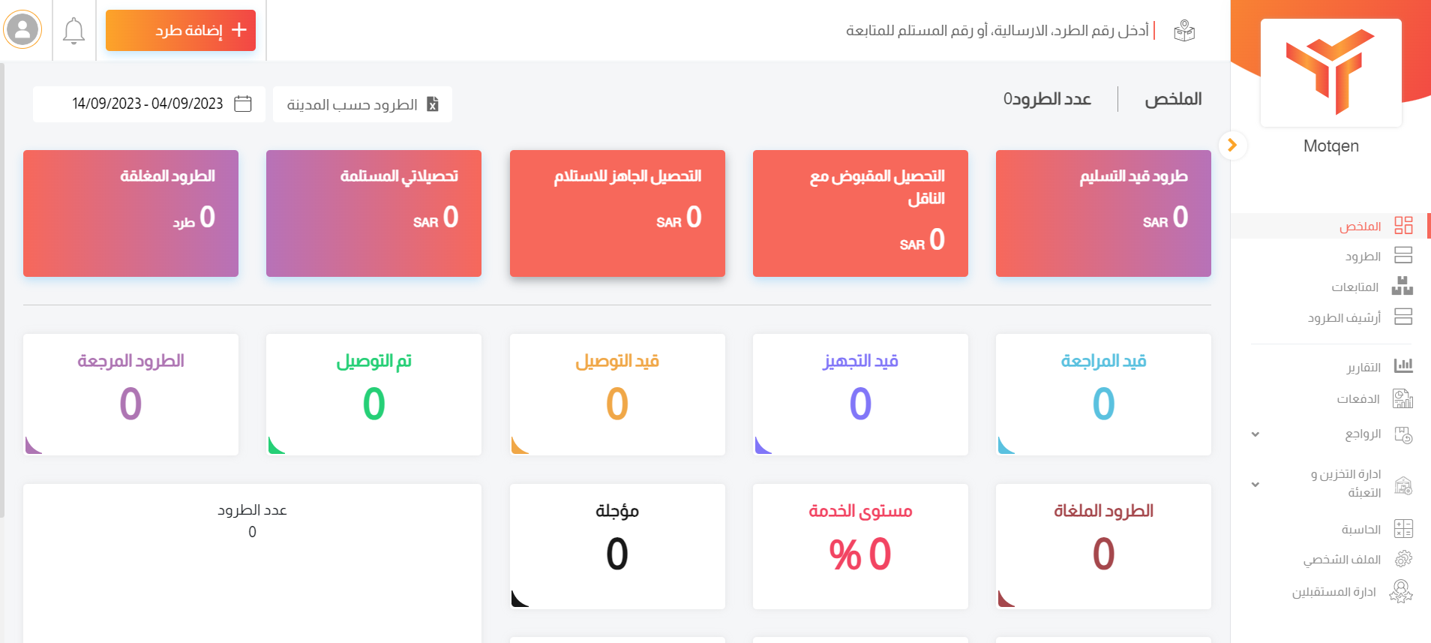Click the notification bell icon

(73, 31)
